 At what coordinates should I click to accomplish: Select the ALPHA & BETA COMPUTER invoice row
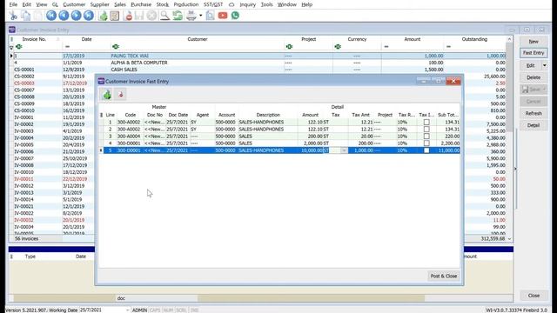[x=259, y=63]
